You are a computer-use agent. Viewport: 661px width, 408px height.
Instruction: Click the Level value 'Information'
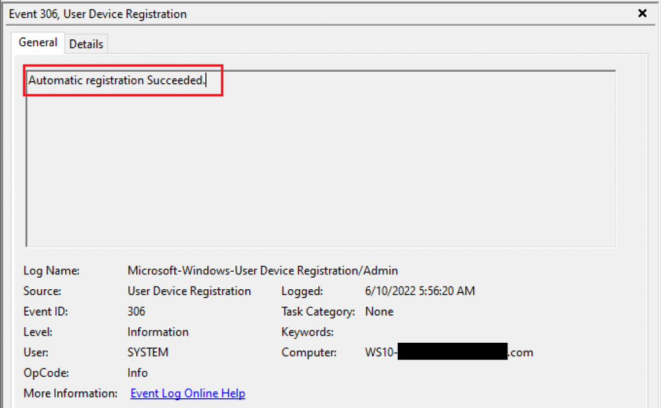158,332
